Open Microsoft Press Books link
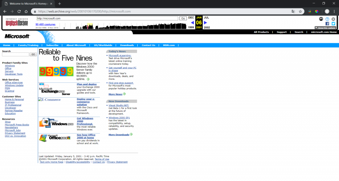Image resolution: width=339 pixels, height=181 pixels. click(x=17, y=125)
